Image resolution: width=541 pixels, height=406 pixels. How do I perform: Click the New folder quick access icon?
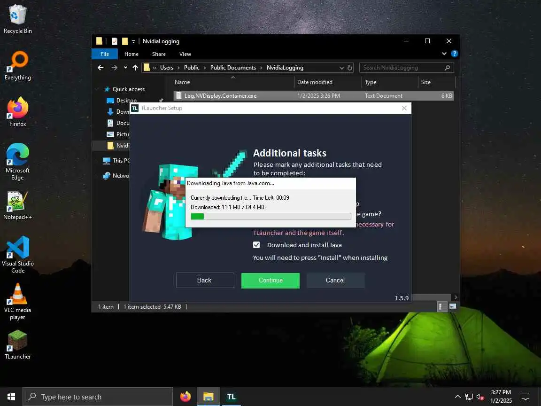point(125,41)
